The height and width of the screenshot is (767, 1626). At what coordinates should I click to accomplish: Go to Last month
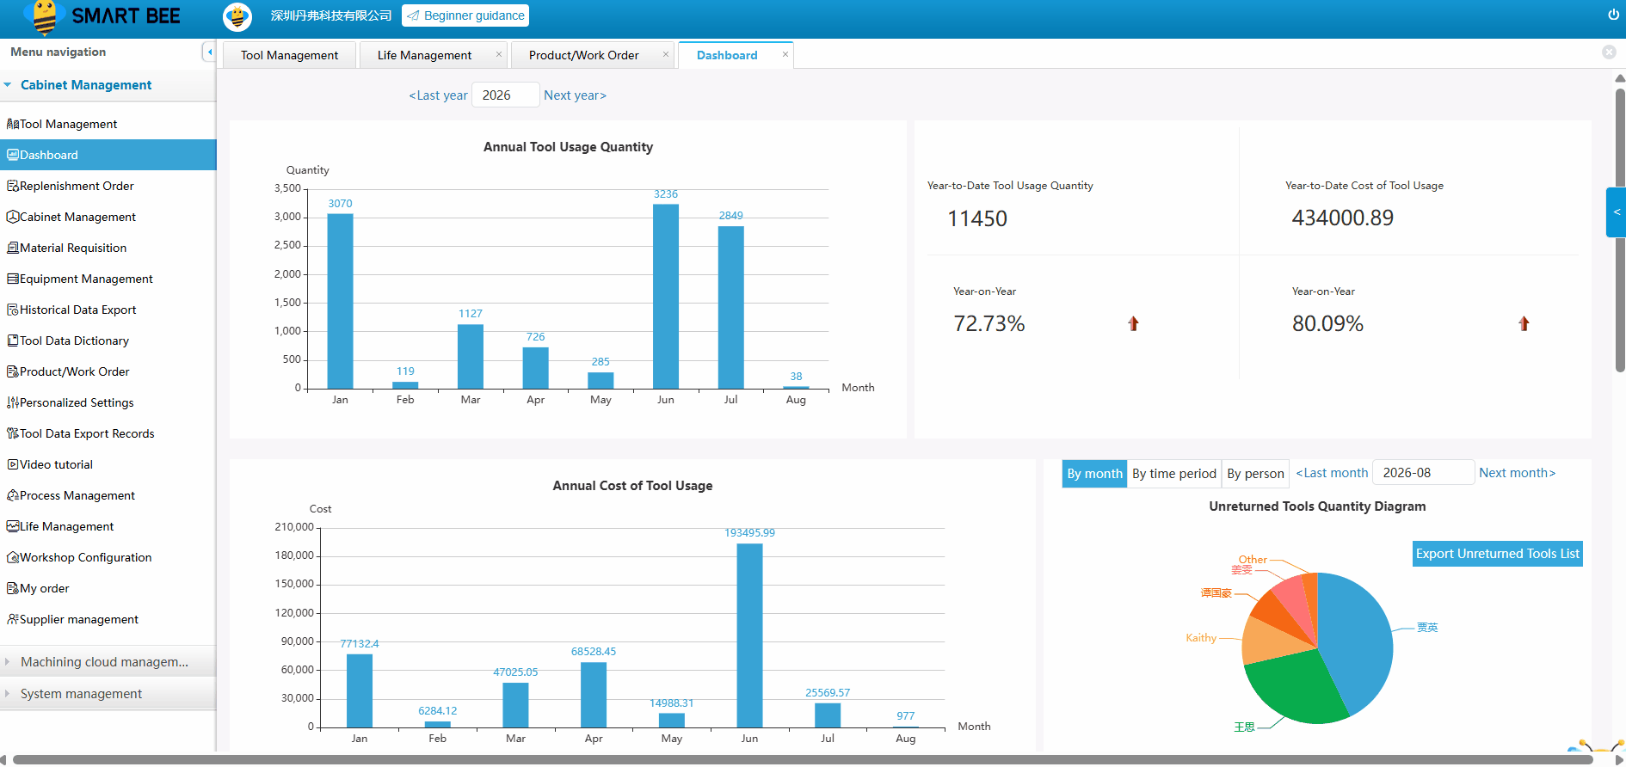(x=1332, y=473)
